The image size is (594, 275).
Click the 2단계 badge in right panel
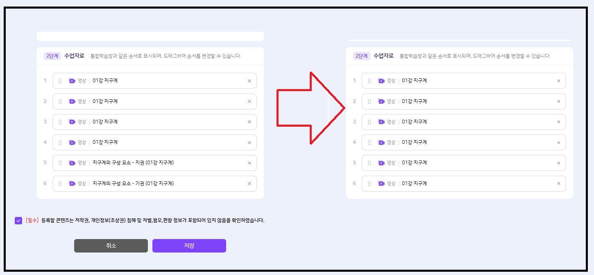(x=362, y=56)
